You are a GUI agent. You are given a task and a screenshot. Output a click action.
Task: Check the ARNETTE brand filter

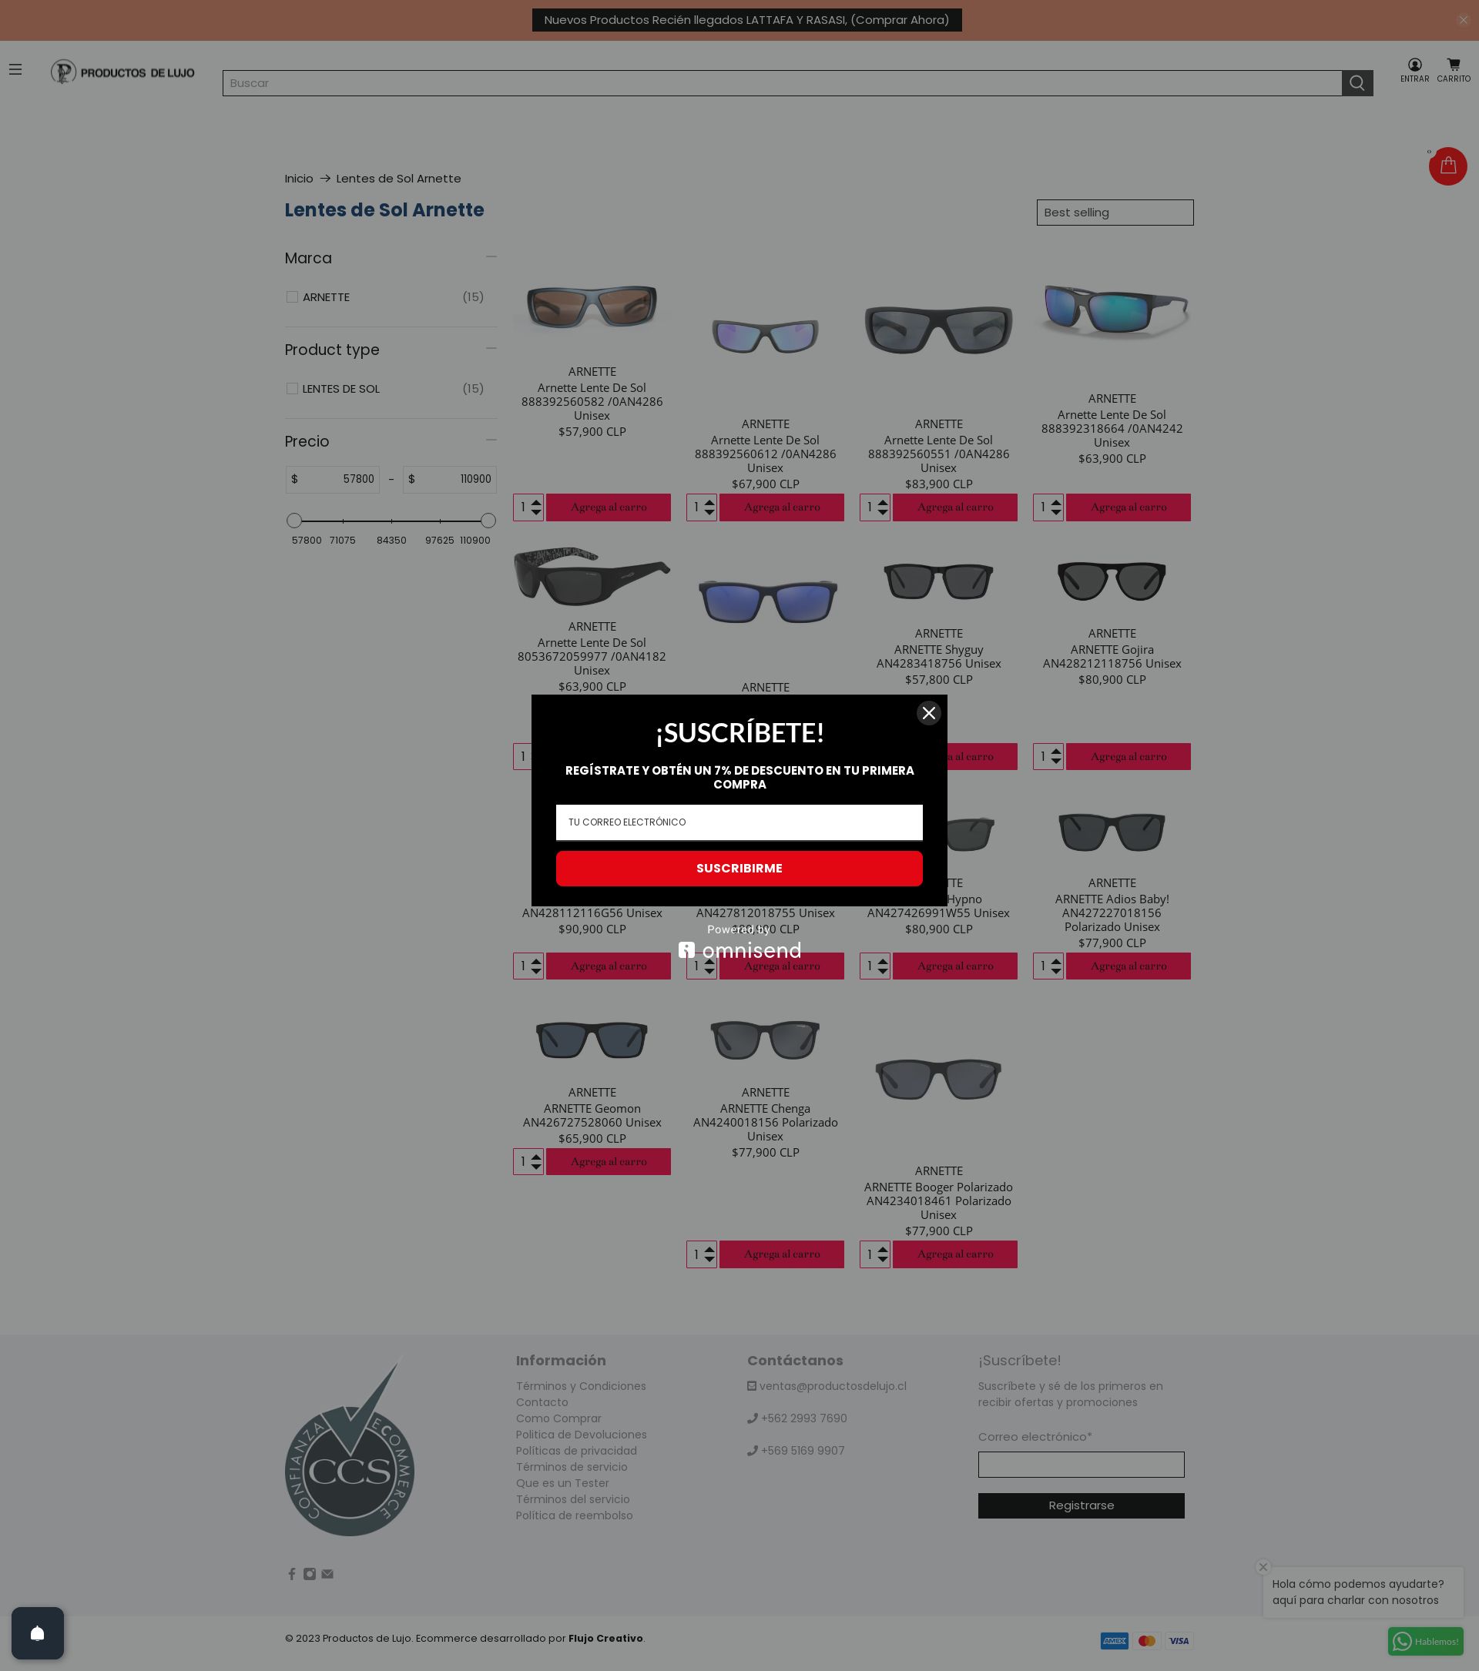(292, 296)
